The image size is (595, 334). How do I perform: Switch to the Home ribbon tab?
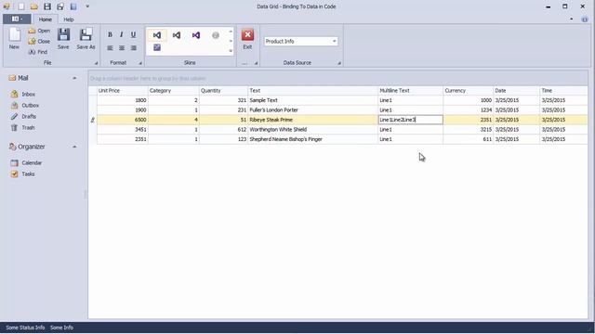(46, 19)
